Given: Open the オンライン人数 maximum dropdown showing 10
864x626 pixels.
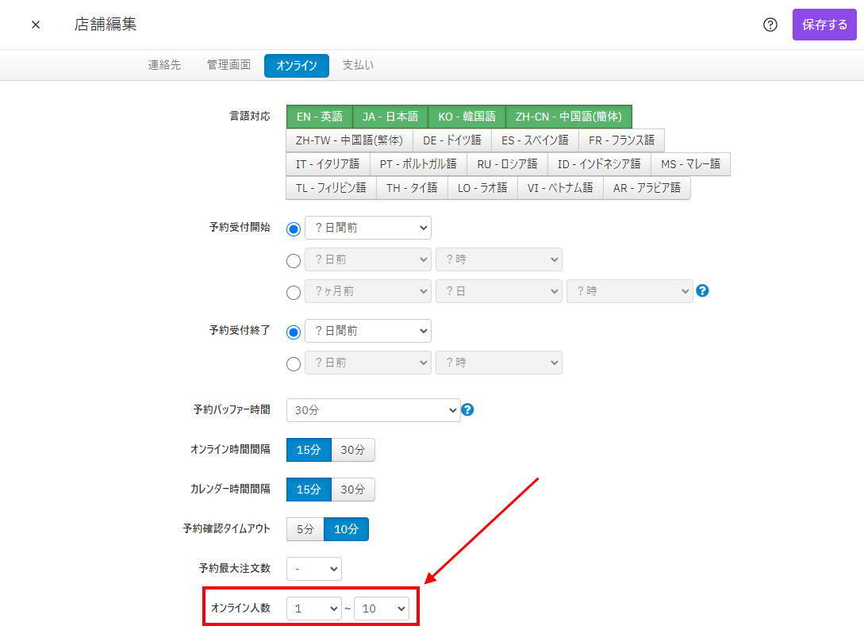Looking at the screenshot, I should [x=382, y=609].
